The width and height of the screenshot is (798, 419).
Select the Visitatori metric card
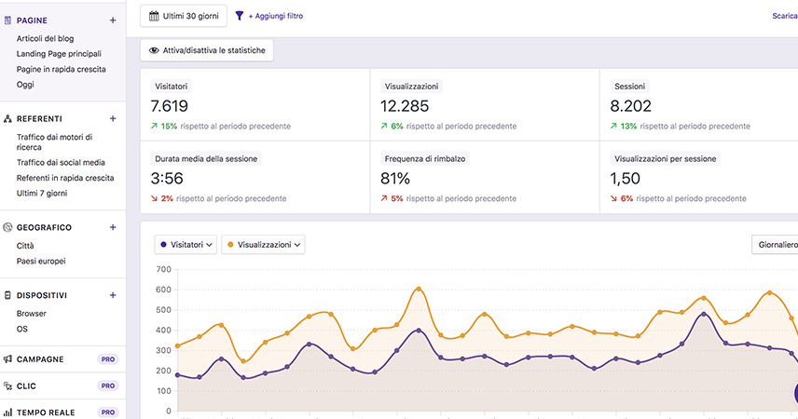pyautogui.click(x=255, y=104)
